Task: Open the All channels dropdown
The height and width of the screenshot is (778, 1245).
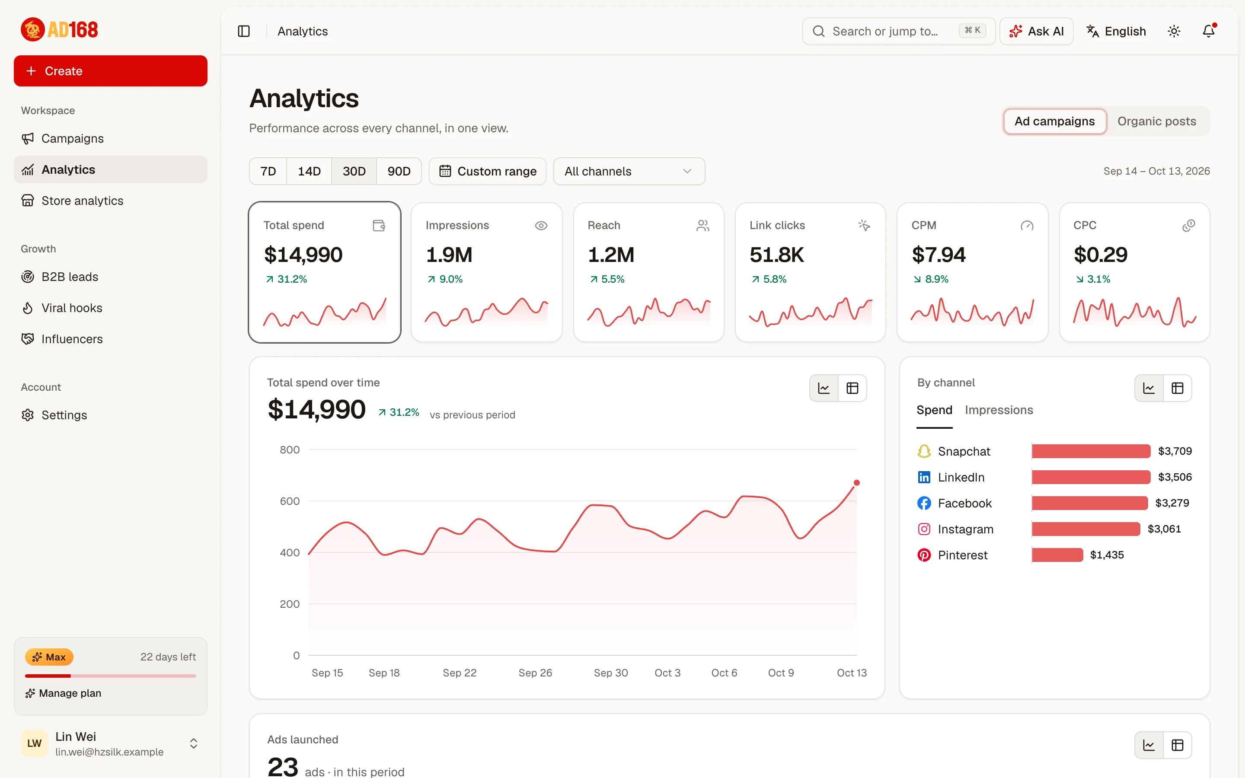Action: 629,171
